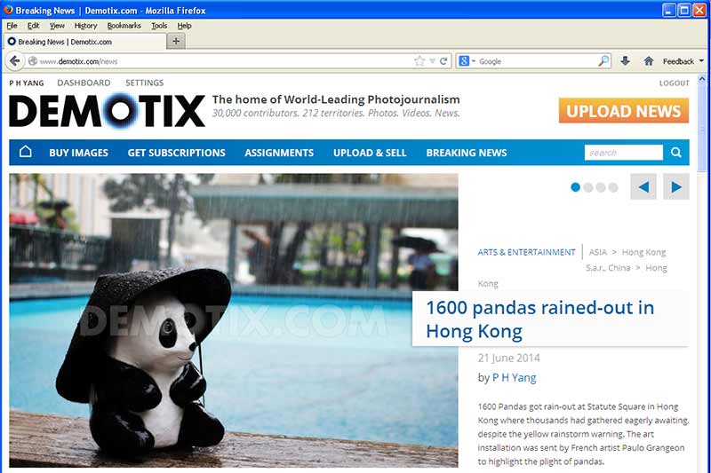Click the ARTS & ENTERTAINMENT category link
This screenshot has width=711, height=473.
526,252
